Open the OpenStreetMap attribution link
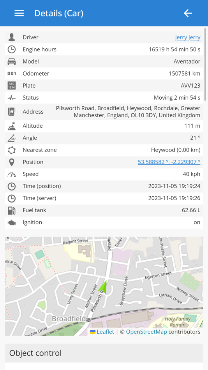 click(146, 332)
